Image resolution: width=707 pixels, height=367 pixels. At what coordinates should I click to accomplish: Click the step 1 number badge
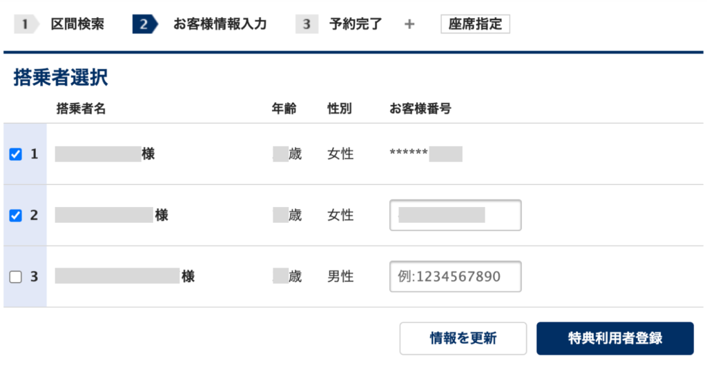[24, 25]
